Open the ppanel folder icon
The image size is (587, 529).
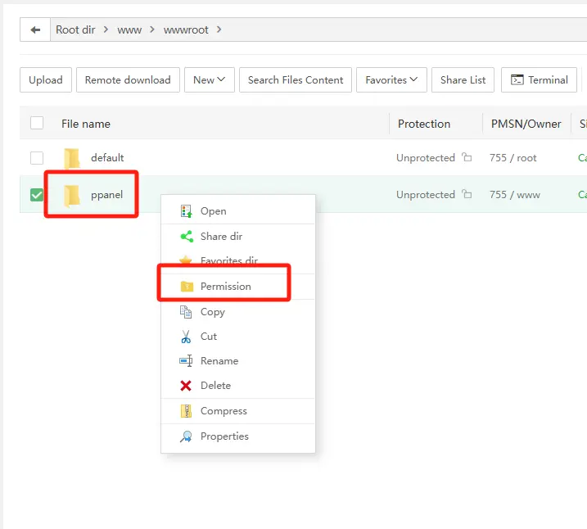click(x=71, y=196)
